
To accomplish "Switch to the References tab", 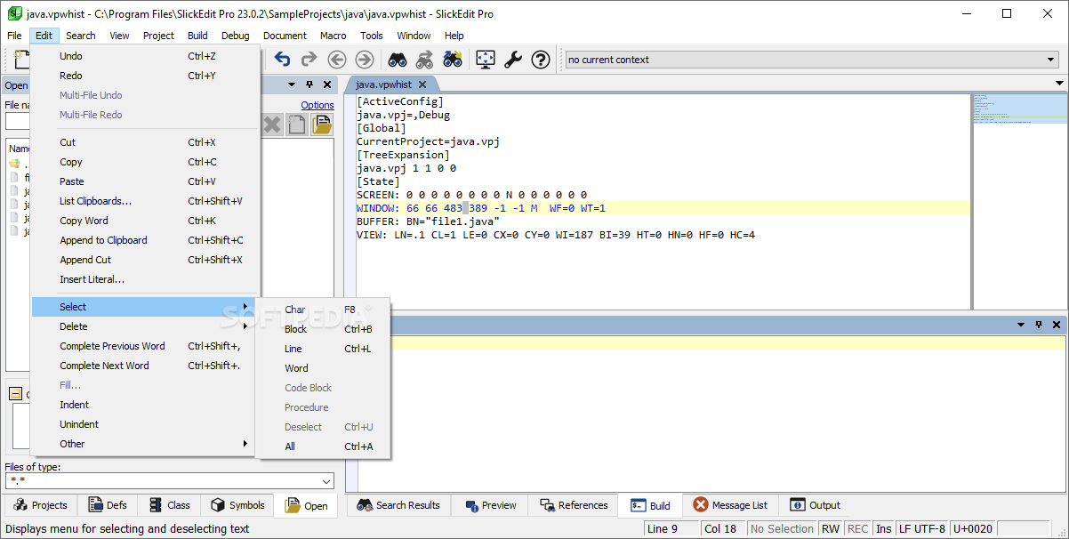I will coord(574,505).
